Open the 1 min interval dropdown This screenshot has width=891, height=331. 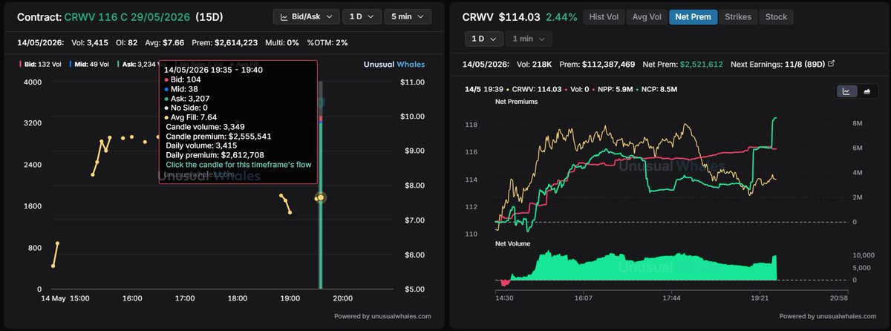click(529, 39)
